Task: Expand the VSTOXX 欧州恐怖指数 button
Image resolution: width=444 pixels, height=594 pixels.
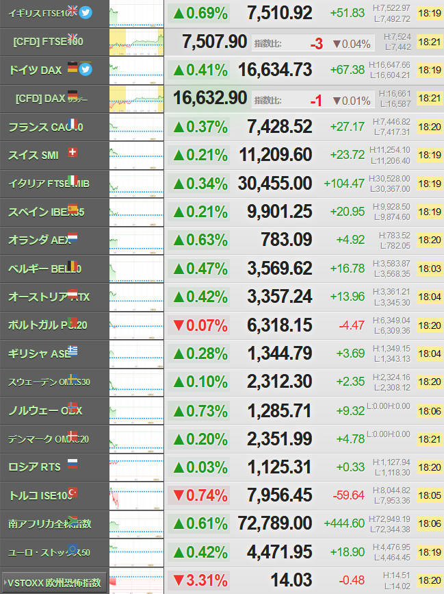Action: tap(54, 582)
